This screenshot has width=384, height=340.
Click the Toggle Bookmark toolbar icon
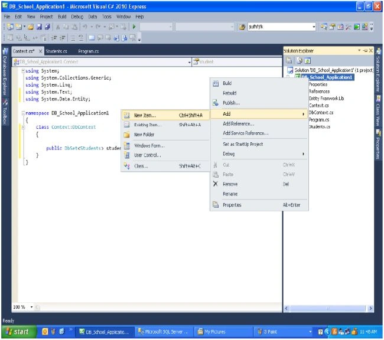click(x=92, y=38)
